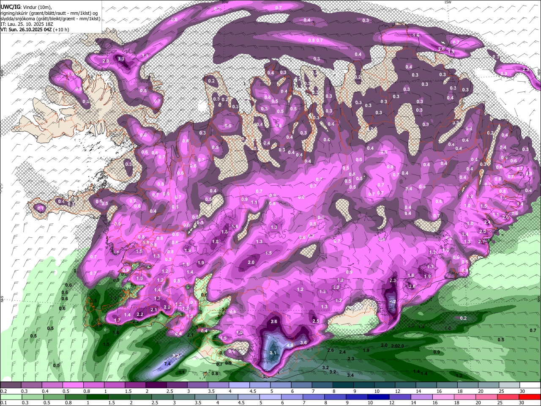
Task: Click the 'rigning/skúrir' description line
Action: pyautogui.click(x=49, y=13)
